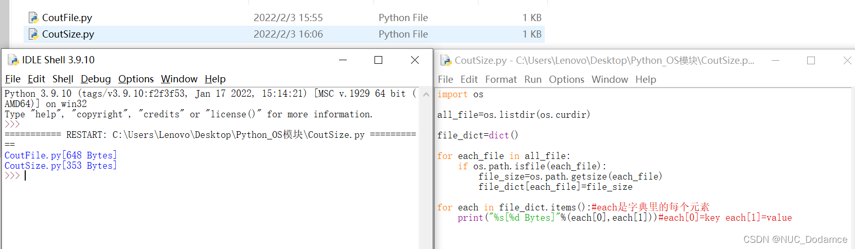The width and height of the screenshot is (855, 249).
Task: Open Edit menu in IDLE Shell
Action: pyautogui.click(x=37, y=79)
